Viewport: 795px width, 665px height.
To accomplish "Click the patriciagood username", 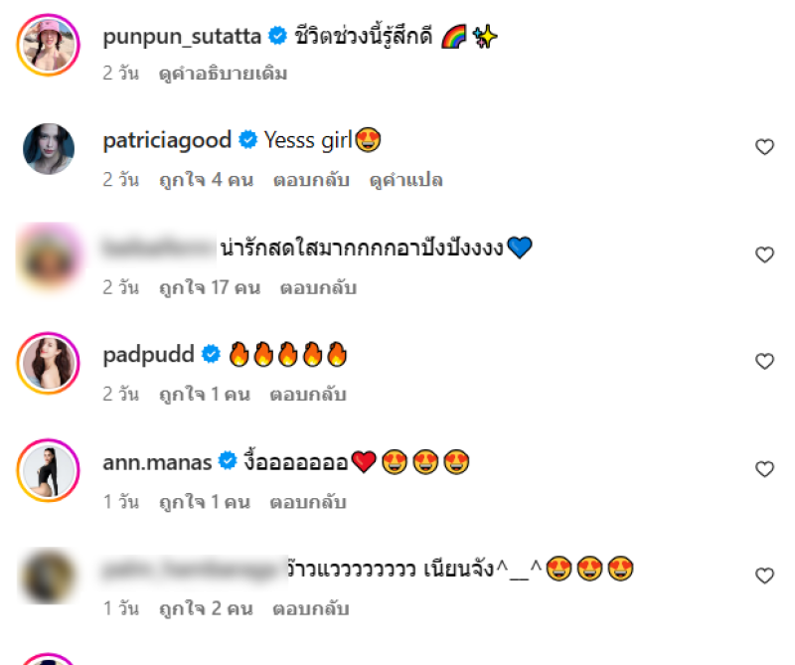I will 167,140.
